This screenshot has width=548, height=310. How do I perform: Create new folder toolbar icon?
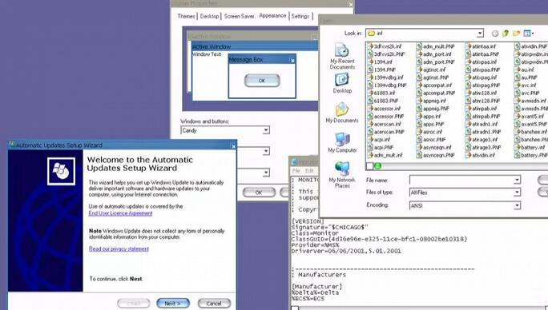[x=516, y=33]
